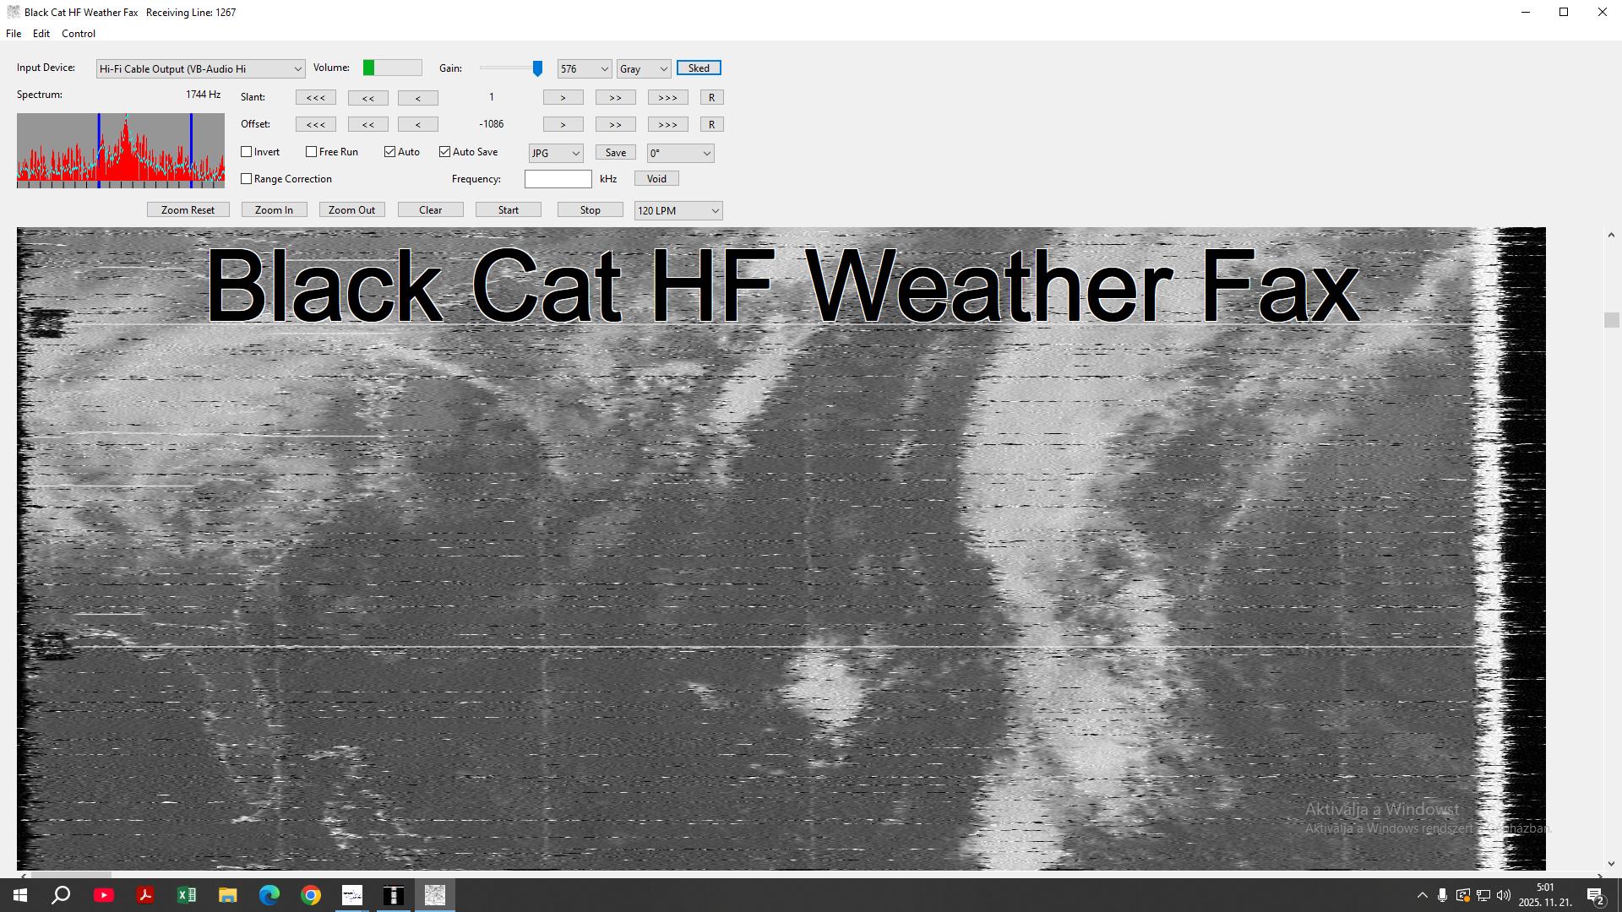Open YouTube from the taskbar
The height and width of the screenshot is (912, 1622).
[104, 895]
